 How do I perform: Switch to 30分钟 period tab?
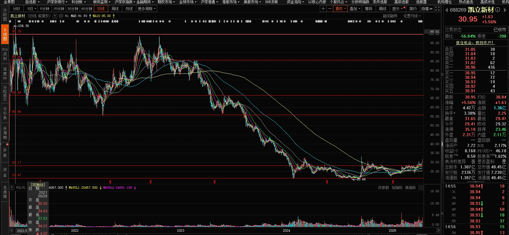(x=73, y=9)
